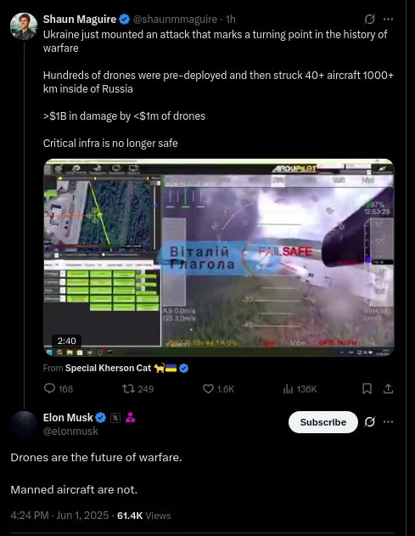Open more options on Shaun's post
Screen dimensions: 415x536
[x=388, y=20]
